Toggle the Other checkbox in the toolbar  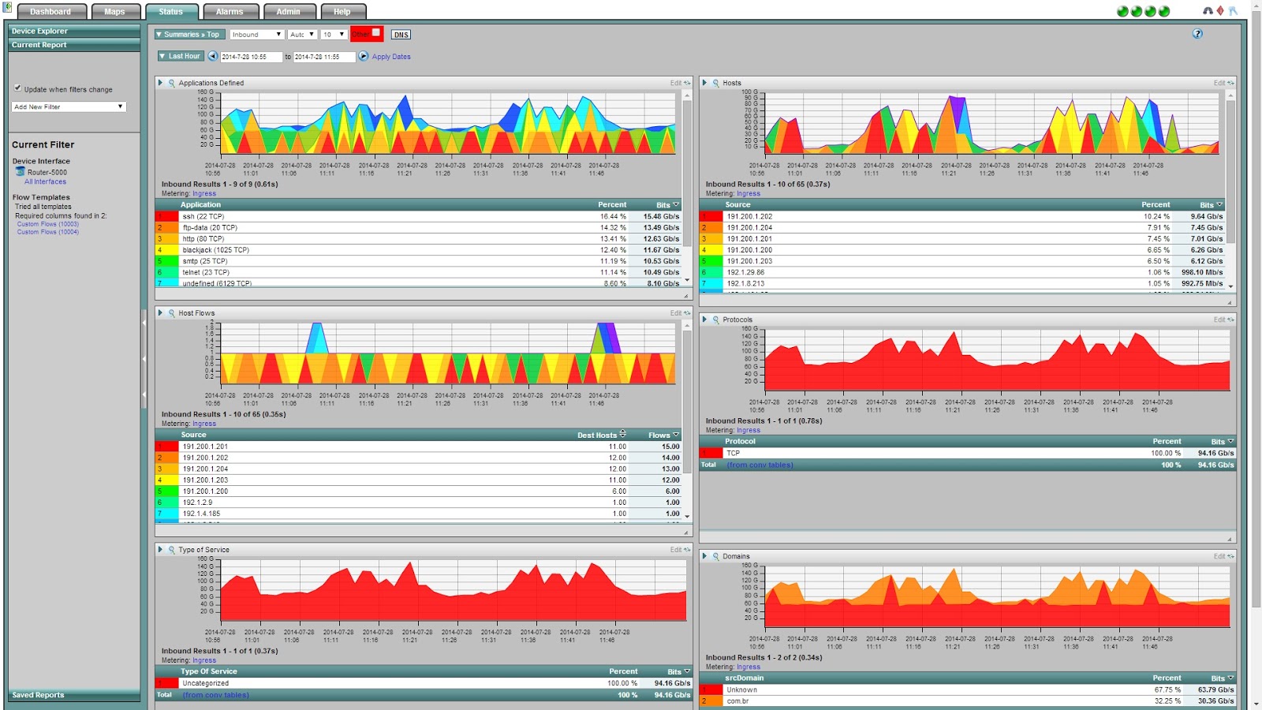(x=376, y=34)
